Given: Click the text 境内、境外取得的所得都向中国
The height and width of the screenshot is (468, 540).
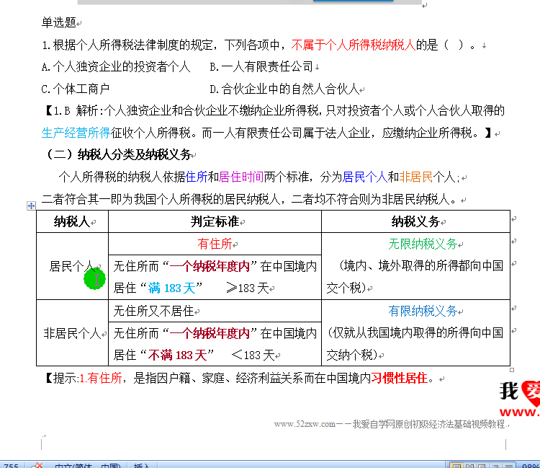Looking at the screenshot, I should tap(423, 266).
